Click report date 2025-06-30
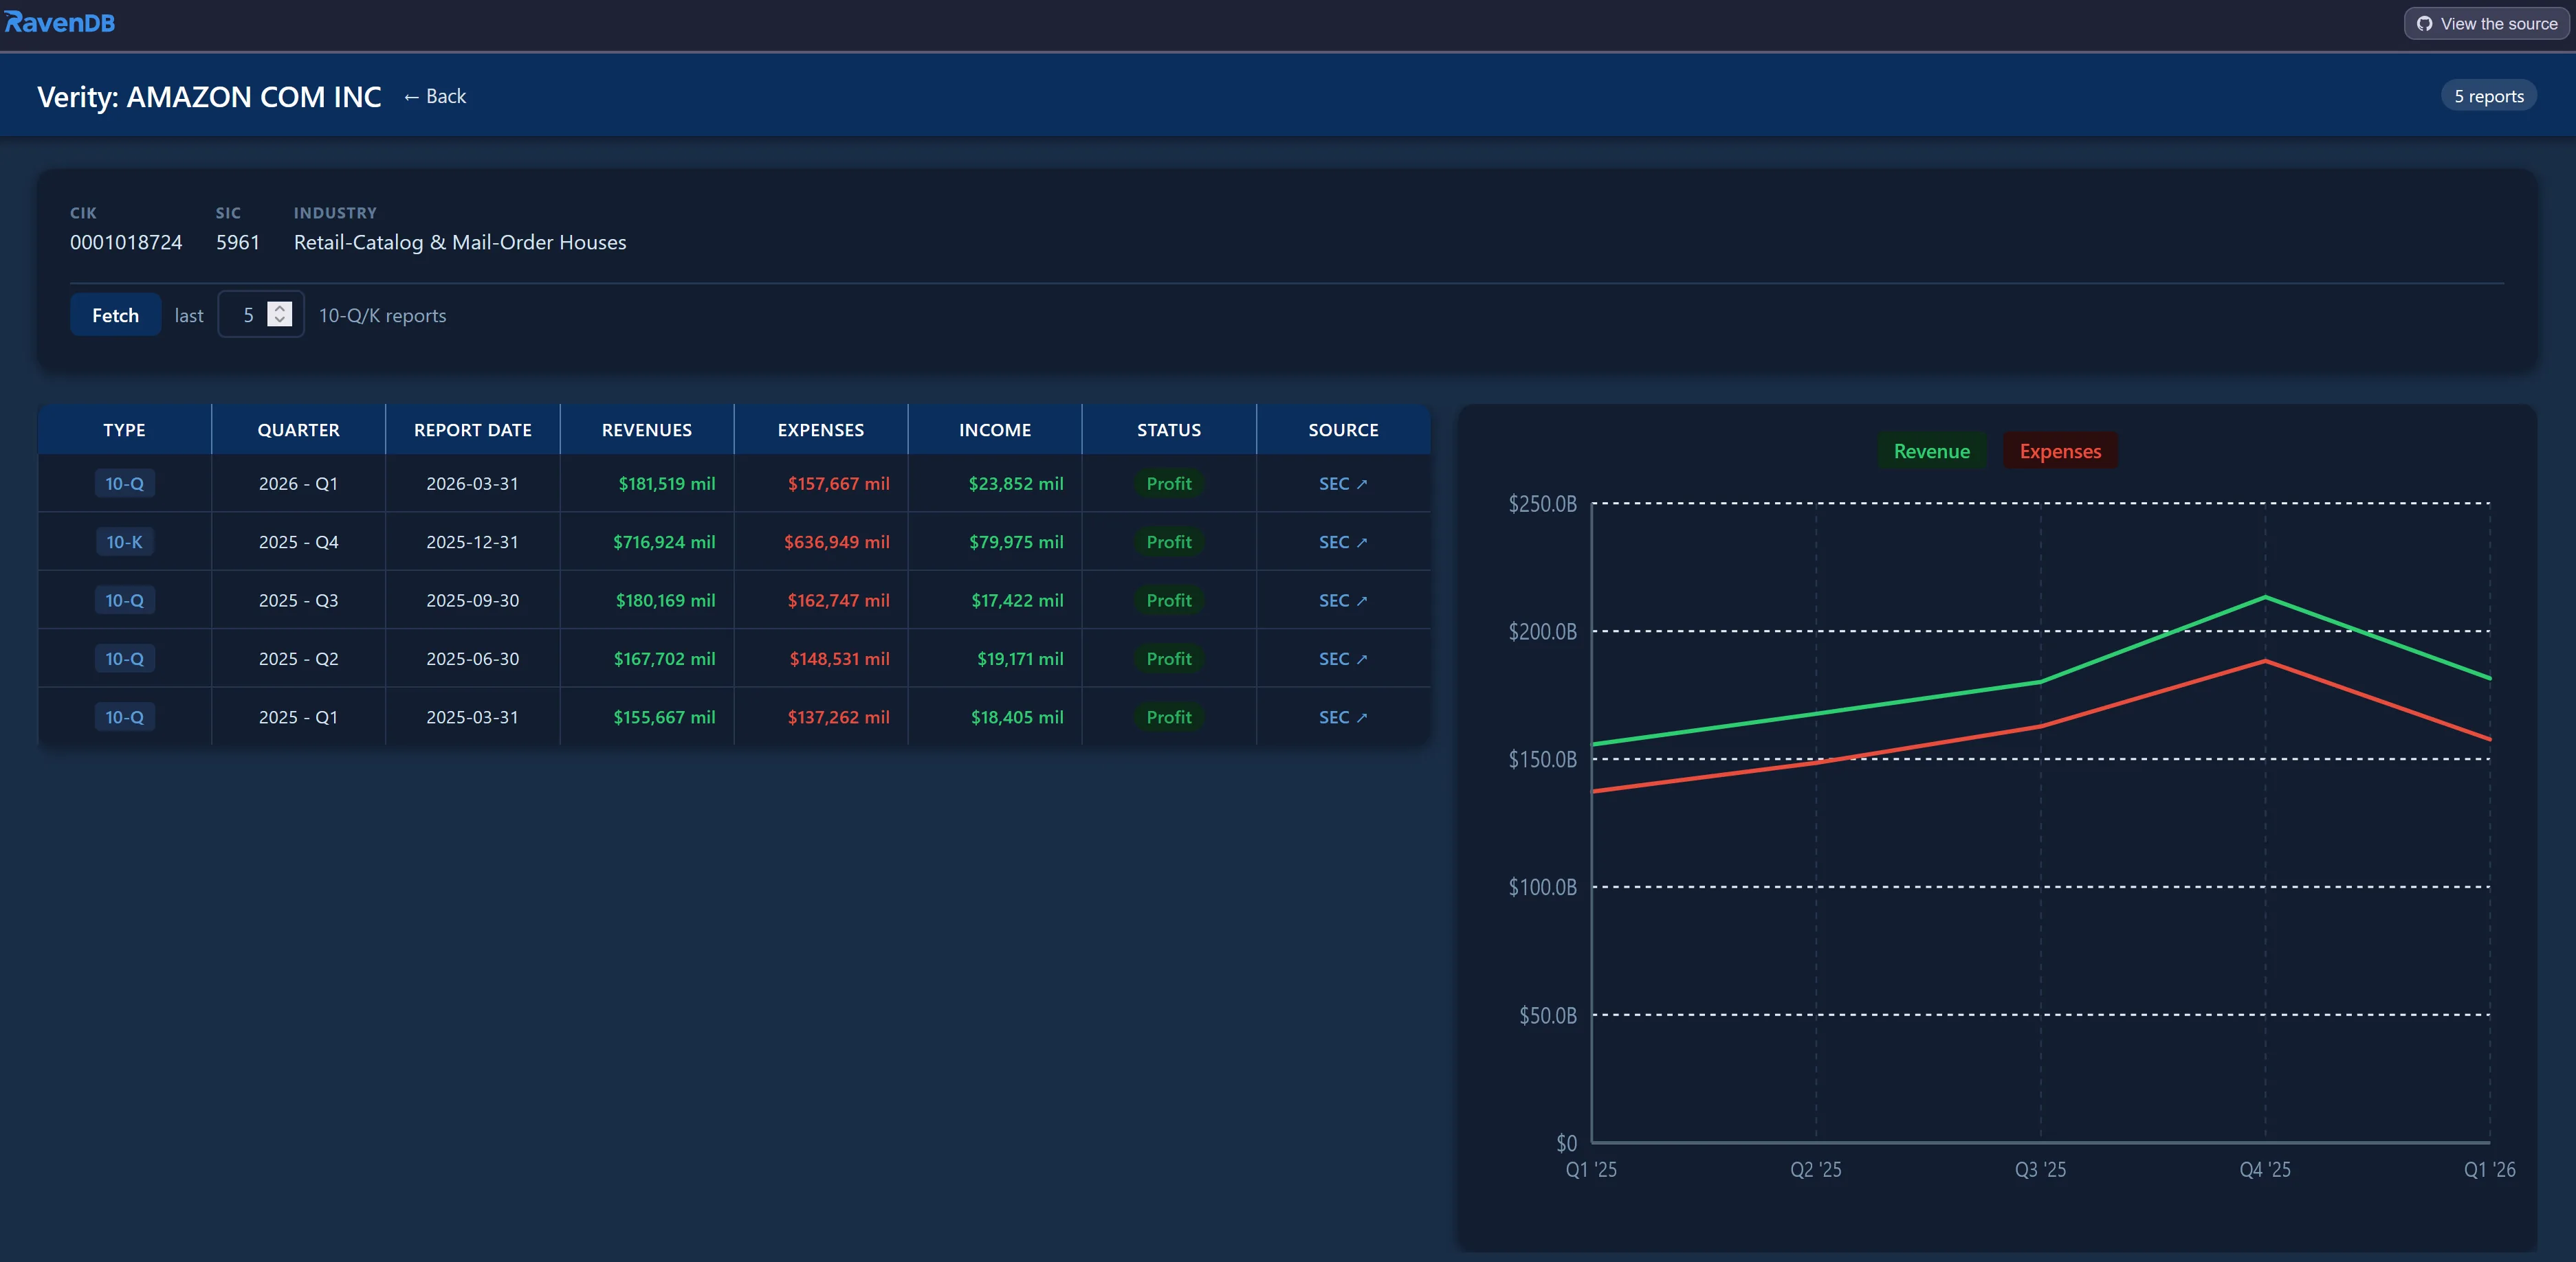The image size is (2576, 1262). [472, 658]
